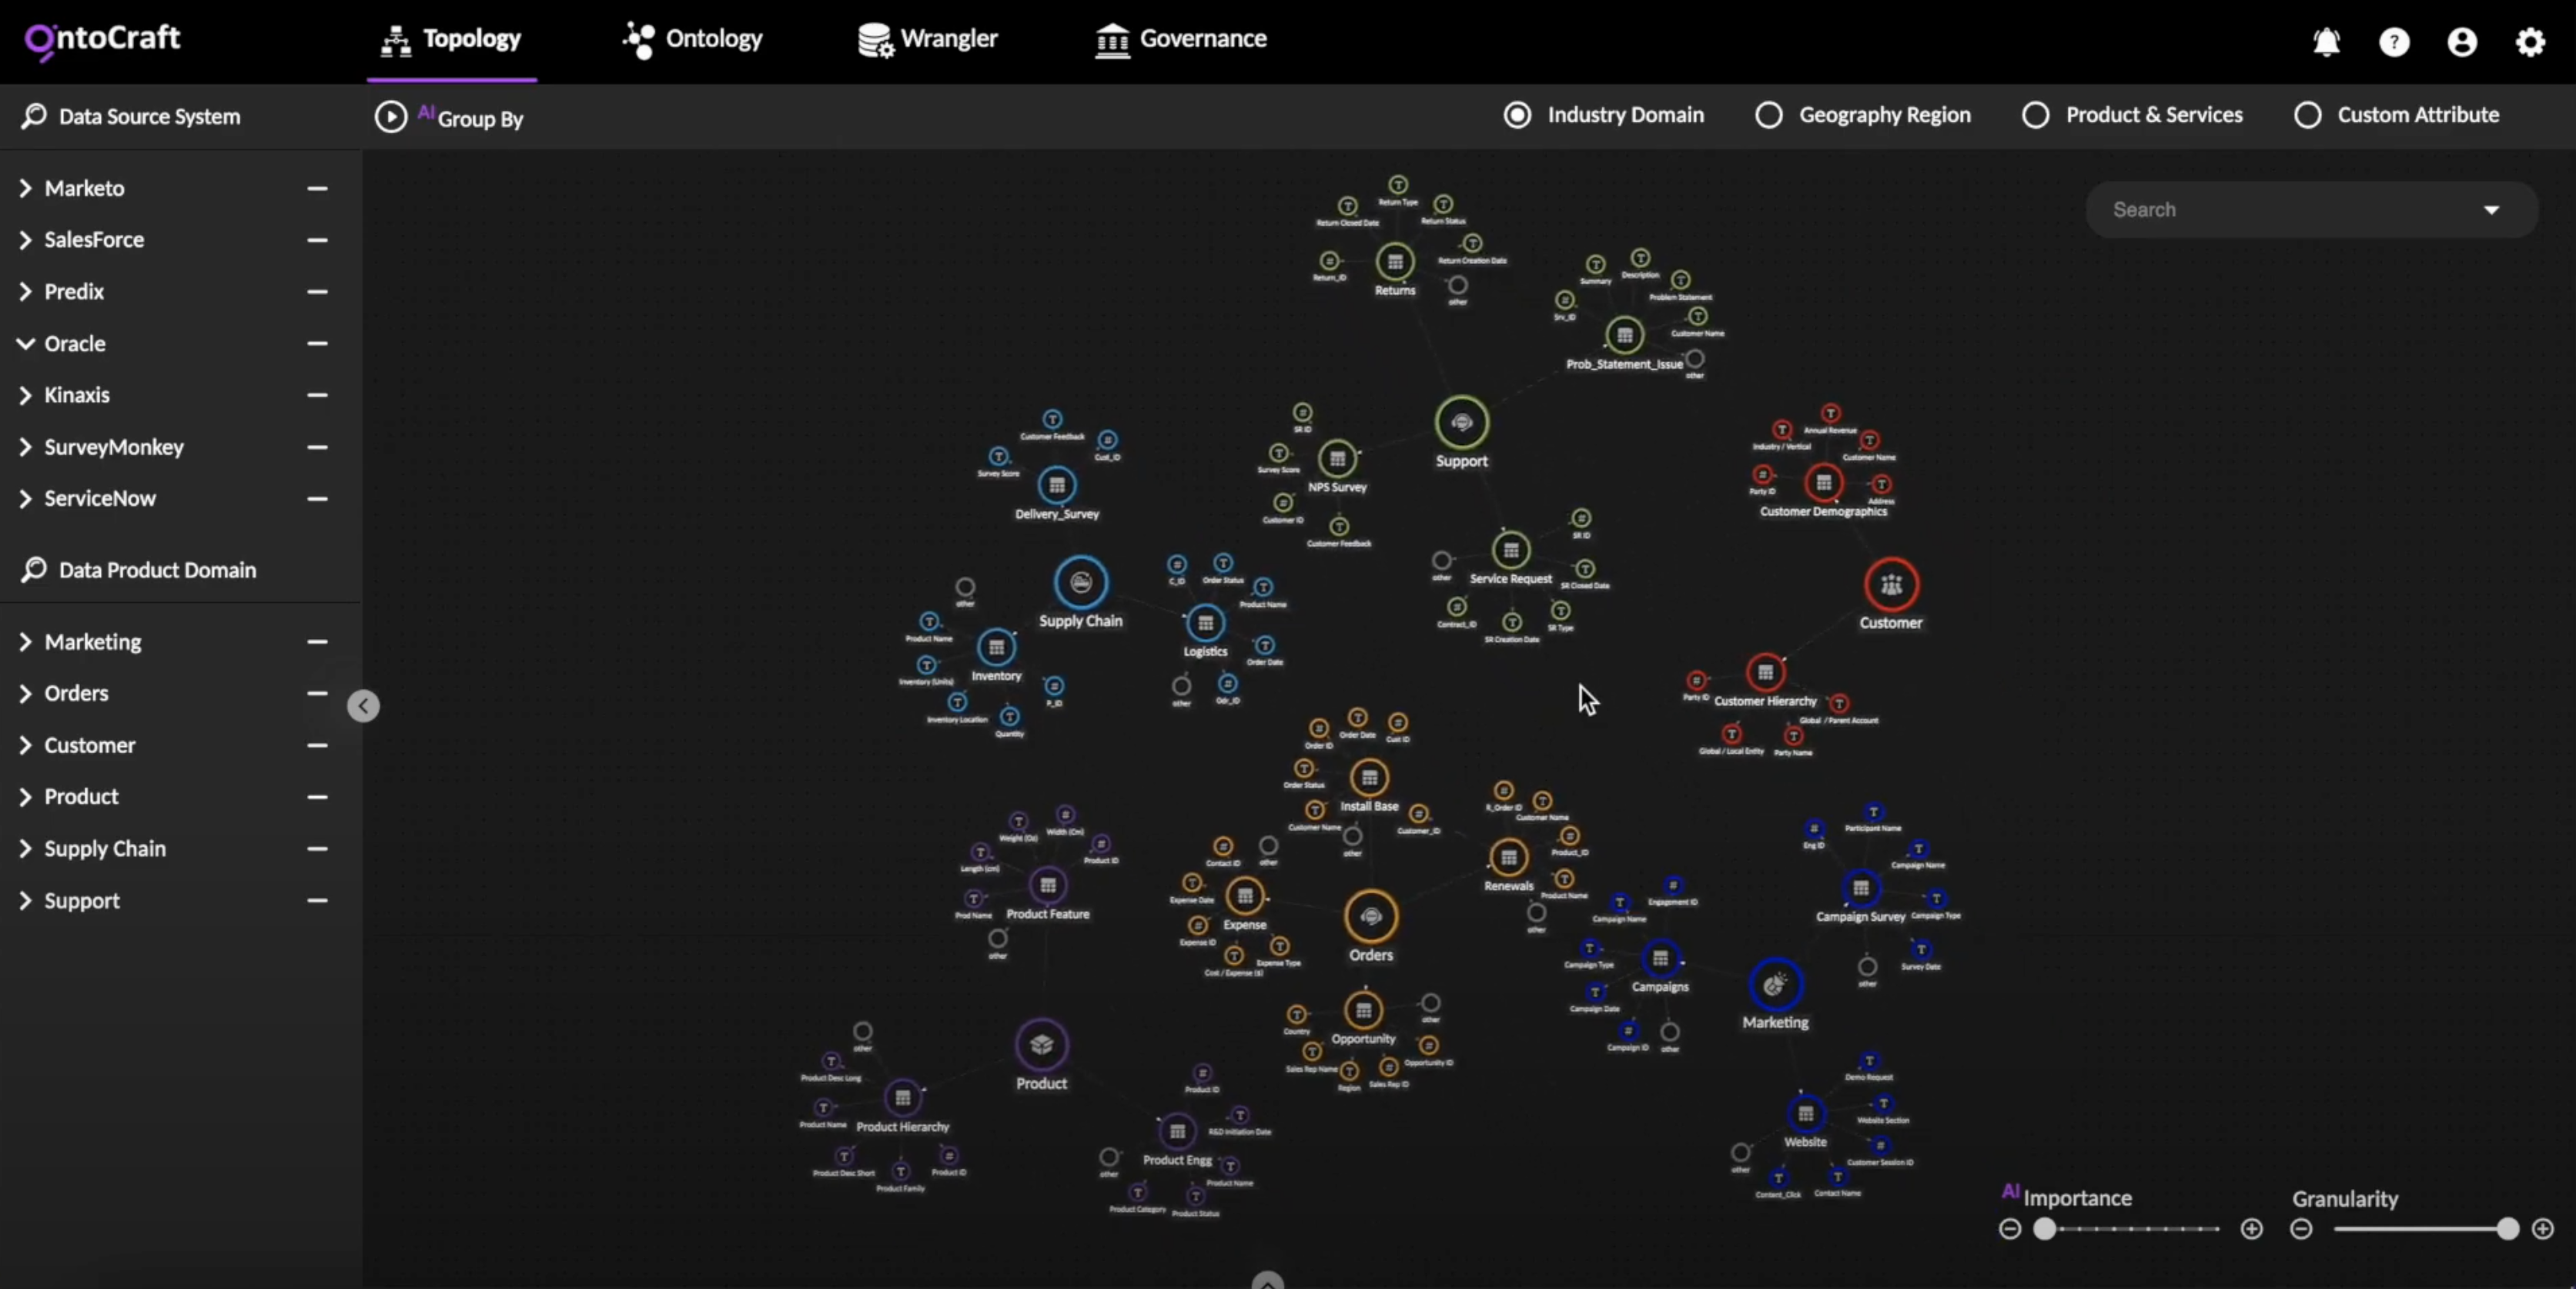Open the user account icon
Viewport: 2576px width, 1289px height.
(2462, 42)
